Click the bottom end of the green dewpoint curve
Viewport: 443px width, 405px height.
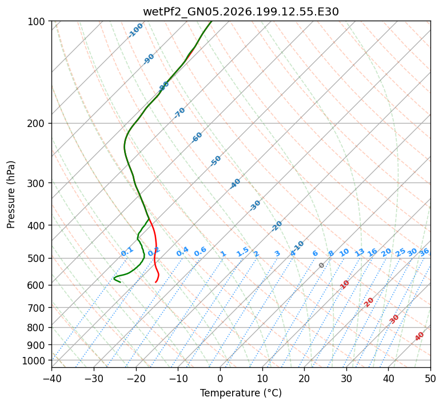(x=121, y=282)
